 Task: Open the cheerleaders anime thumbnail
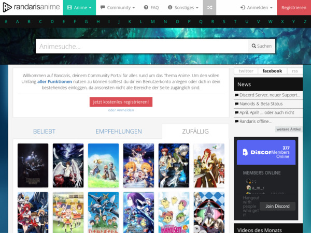[68, 212]
